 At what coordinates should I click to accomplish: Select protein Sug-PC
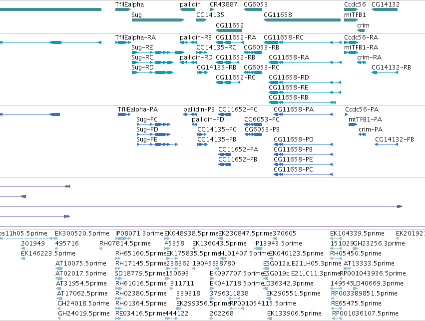(x=153, y=124)
